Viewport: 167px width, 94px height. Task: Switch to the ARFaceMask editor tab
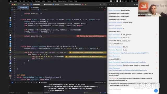35,7
